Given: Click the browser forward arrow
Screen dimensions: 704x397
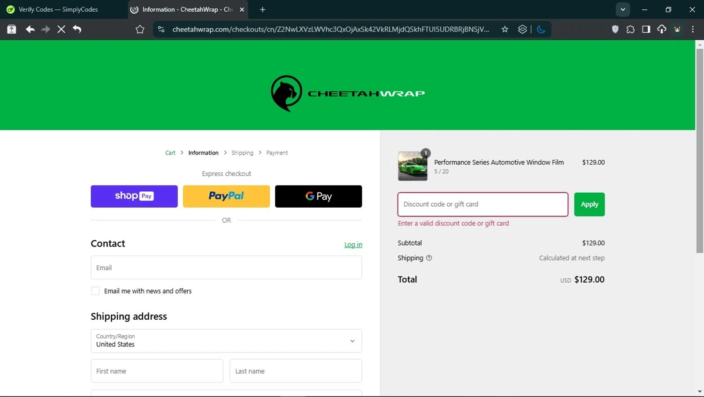Looking at the screenshot, I should [x=46, y=30].
